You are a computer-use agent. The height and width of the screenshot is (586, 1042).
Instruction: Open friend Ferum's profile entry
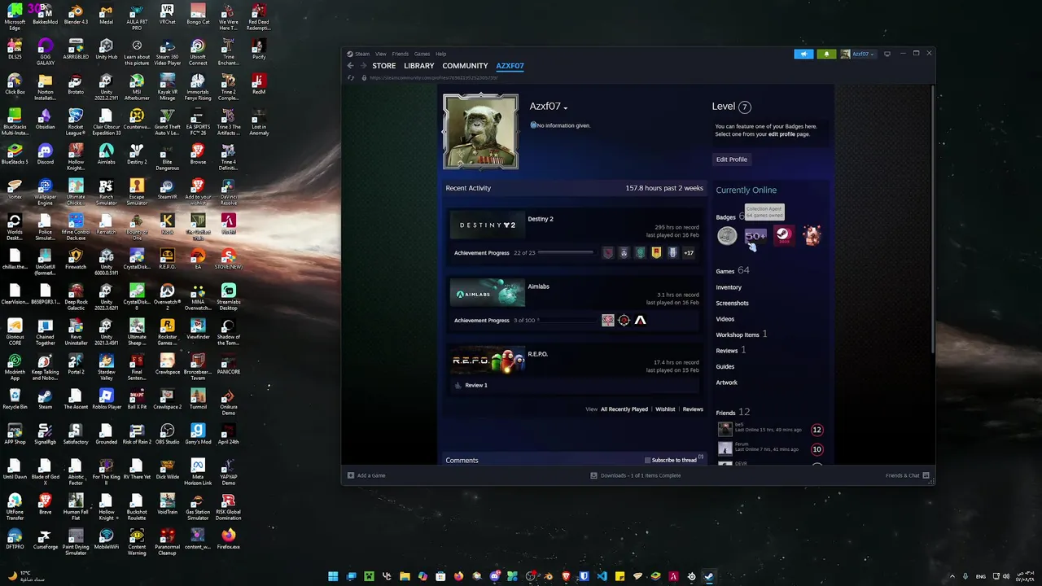pos(771,448)
